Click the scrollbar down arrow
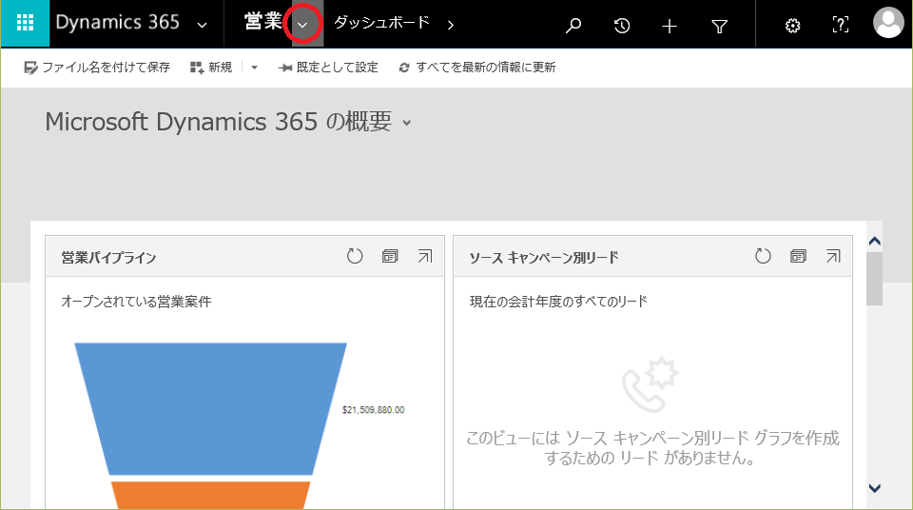This screenshot has height=510, width=913. (x=875, y=488)
